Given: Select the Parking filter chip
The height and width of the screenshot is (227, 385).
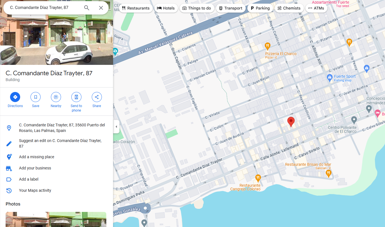Looking at the screenshot, I should point(260,8).
